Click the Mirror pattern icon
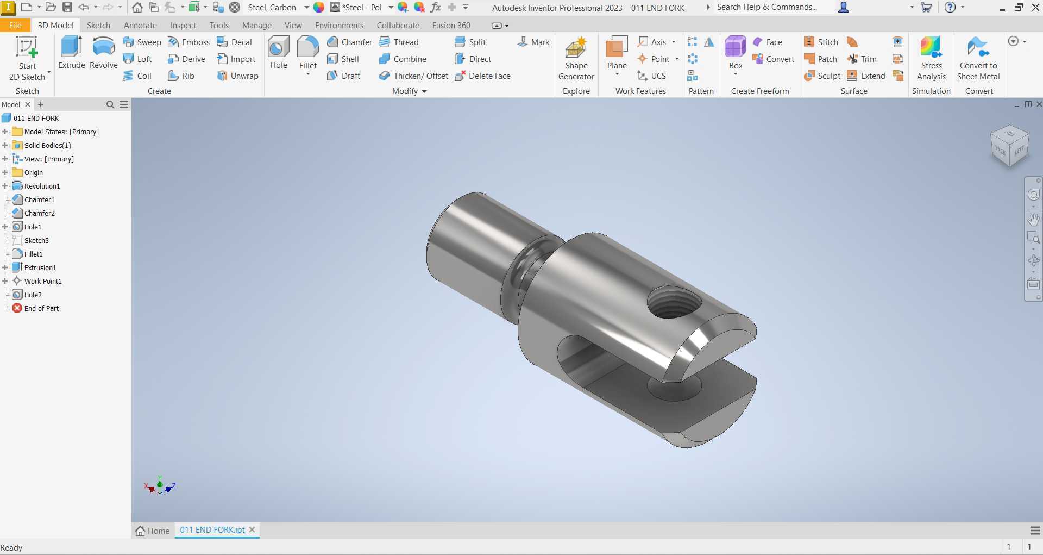Image resolution: width=1043 pixels, height=555 pixels. (x=709, y=42)
